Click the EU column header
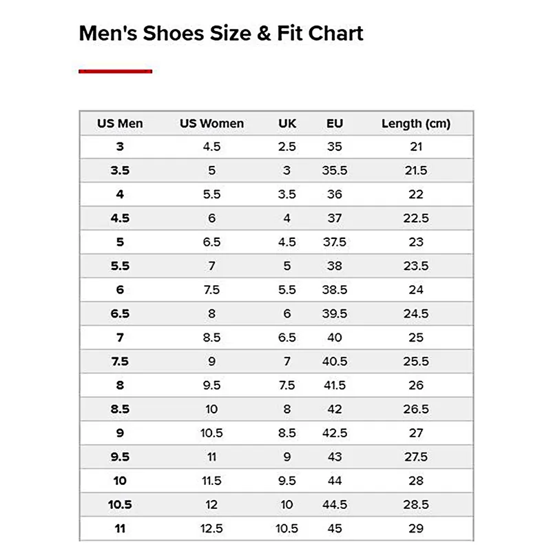551x551 pixels. (335, 124)
